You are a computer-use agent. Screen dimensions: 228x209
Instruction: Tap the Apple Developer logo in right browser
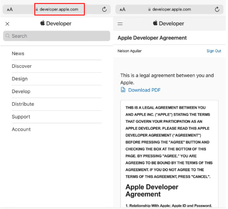169,23
